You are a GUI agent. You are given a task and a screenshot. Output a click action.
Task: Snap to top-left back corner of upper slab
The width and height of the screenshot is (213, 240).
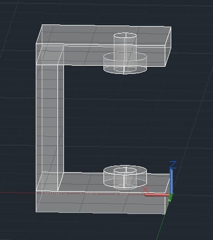(42, 25)
